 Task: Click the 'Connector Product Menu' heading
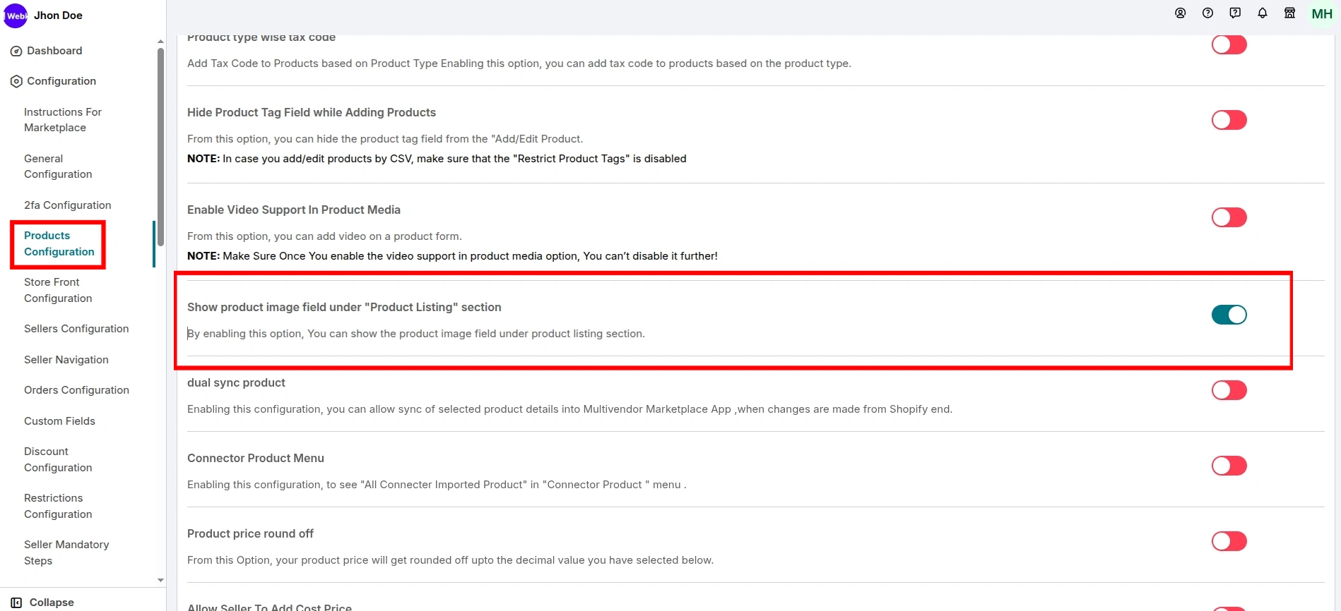256,458
